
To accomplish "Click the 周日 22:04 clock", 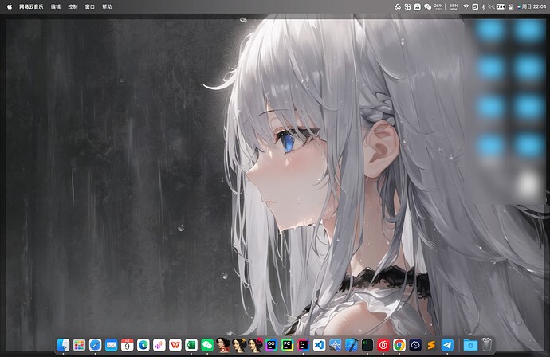I will pyautogui.click(x=534, y=6).
